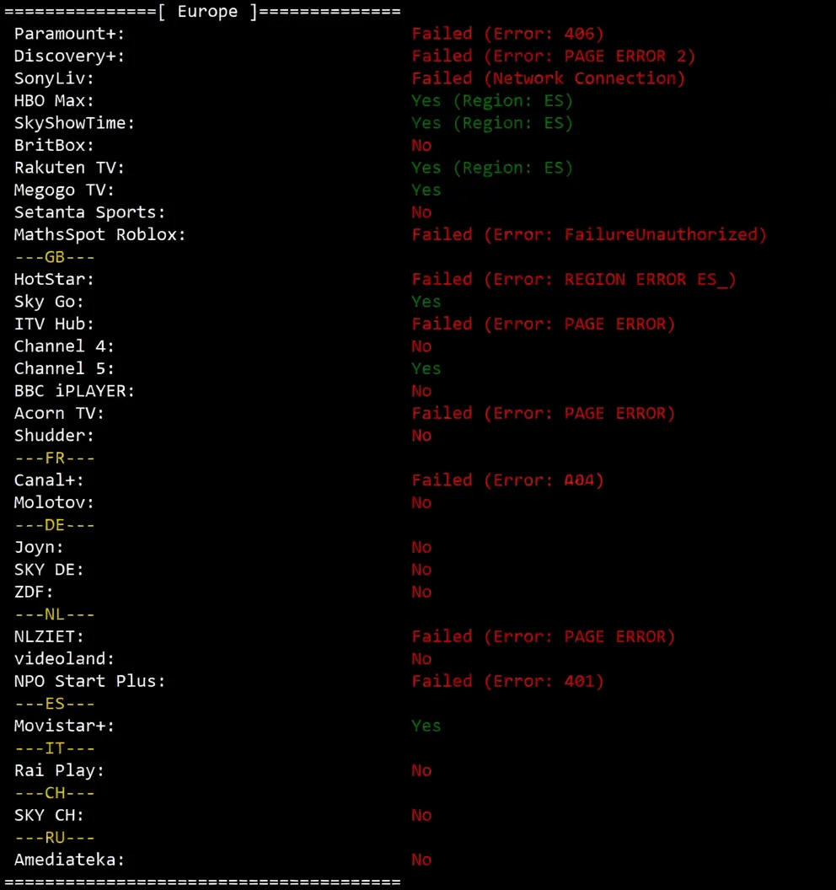Image resolution: width=836 pixels, height=890 pixels.
Task: Select the Amediateka service label
Action: [69, 860]
